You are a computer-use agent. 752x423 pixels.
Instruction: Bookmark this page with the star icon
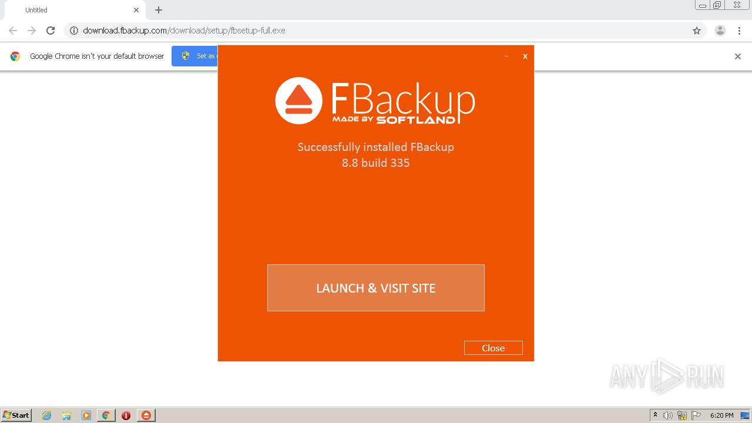click(x=697, y=31)
